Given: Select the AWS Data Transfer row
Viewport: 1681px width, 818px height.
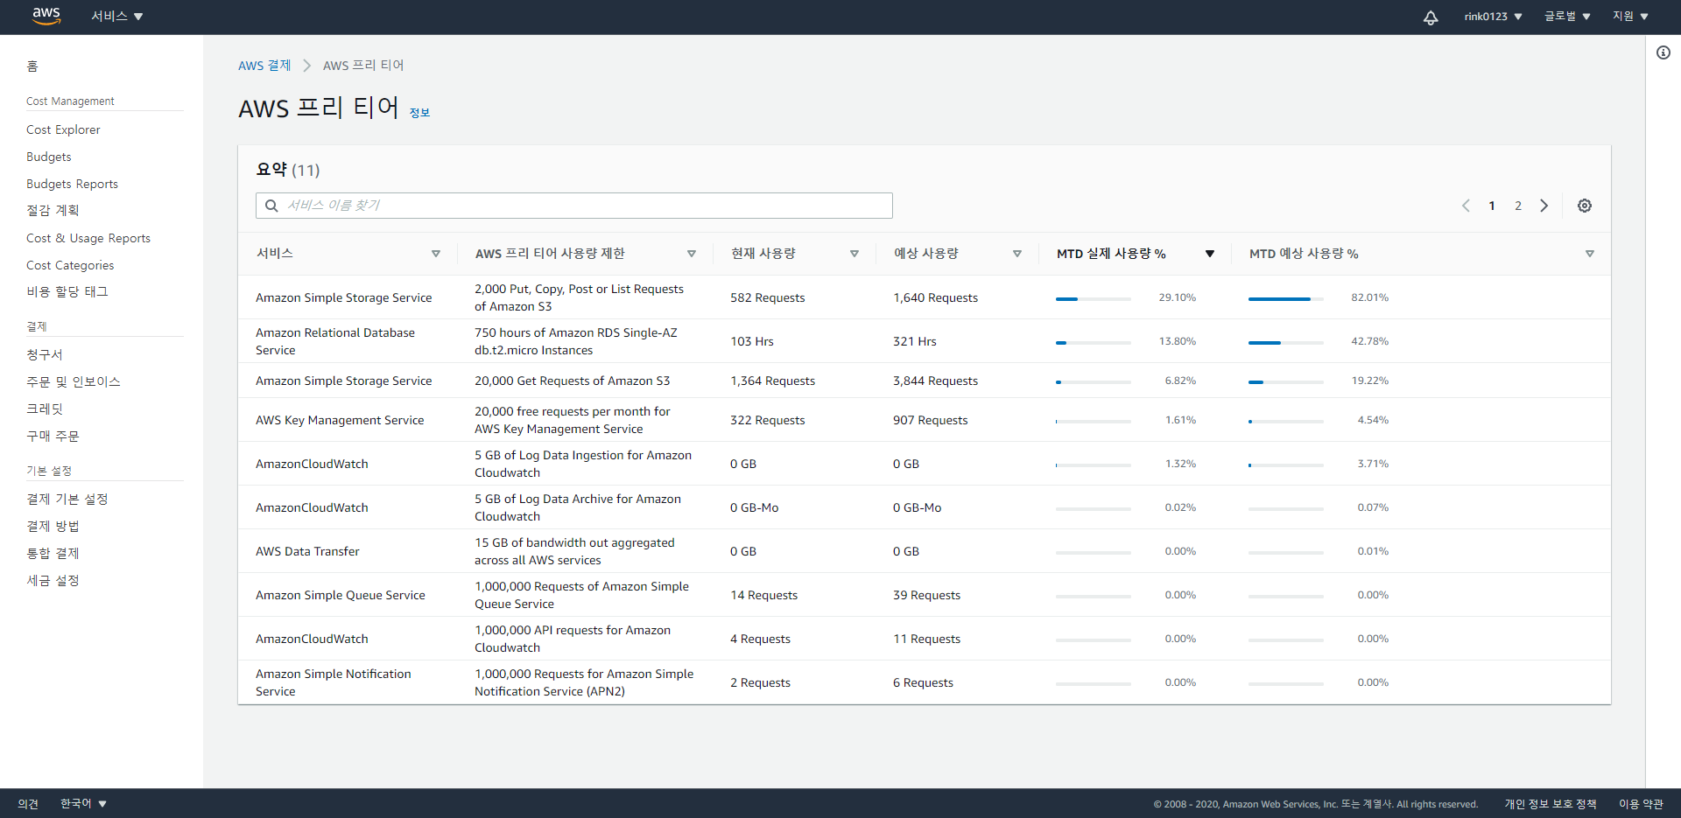Looking at the screenshot, I should coord(924,551).
